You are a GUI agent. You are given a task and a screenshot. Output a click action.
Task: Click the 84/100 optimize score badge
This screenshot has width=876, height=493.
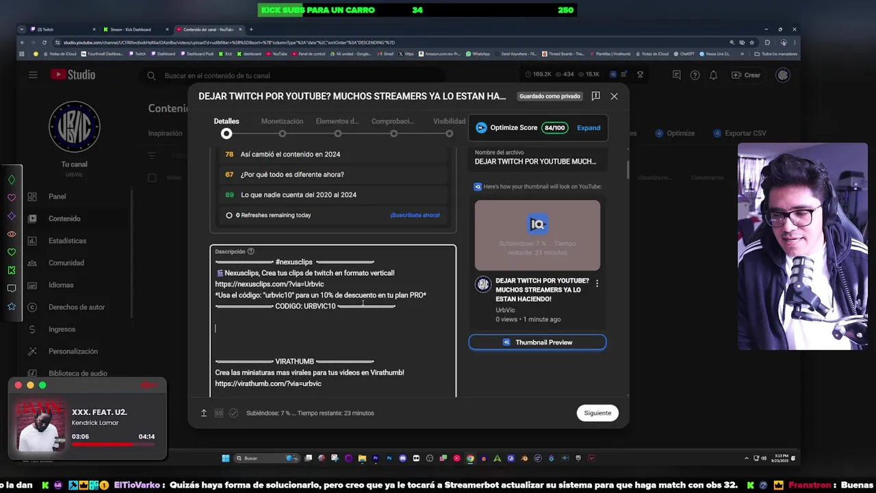[554, 128]
